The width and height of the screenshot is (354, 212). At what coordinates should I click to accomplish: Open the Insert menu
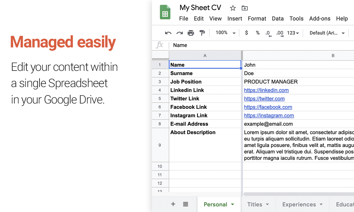point(235,18)
